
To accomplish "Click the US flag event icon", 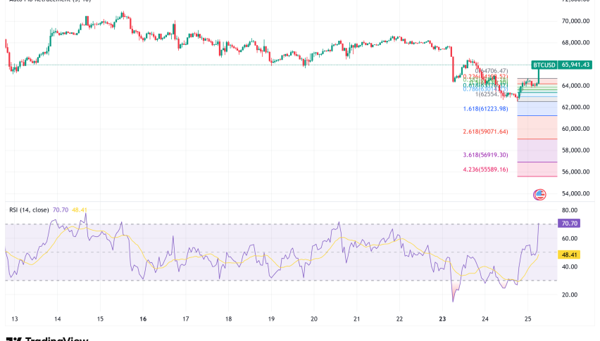I will pyautogui.click(x=540, y=195).
